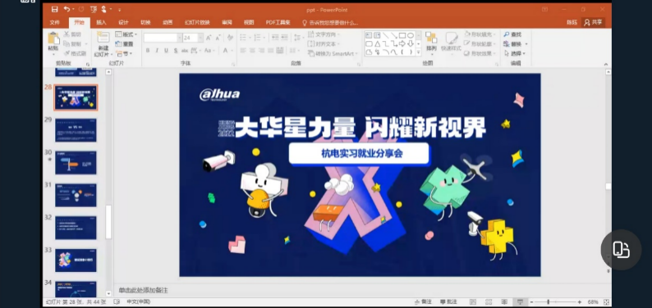Select the rectangle shape in gallery
652x308 pixels.
402,36
